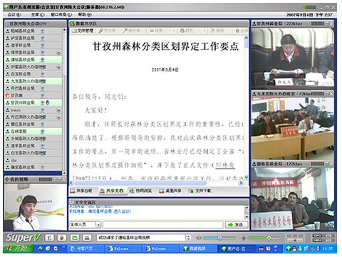Open the status message stepper dropdown
Screen dimensions: 342x257
coord(188,238)
